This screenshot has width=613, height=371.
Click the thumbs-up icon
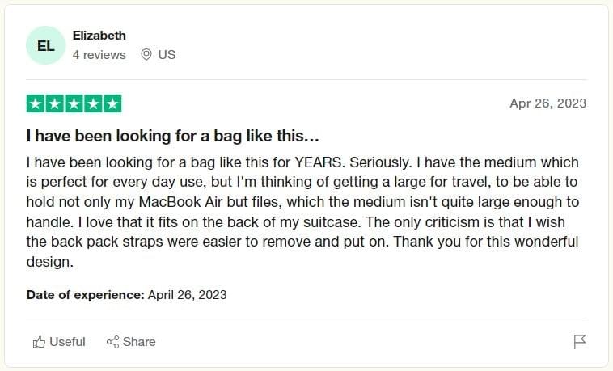click(39, 342)
